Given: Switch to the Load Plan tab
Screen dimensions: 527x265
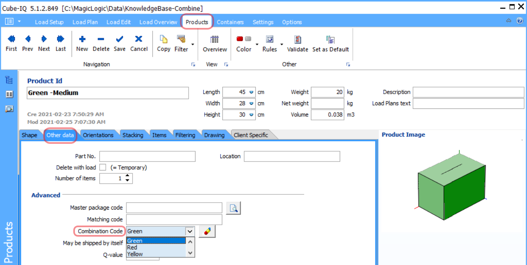Looking at the screenshot, I should (x=85, y=22).
